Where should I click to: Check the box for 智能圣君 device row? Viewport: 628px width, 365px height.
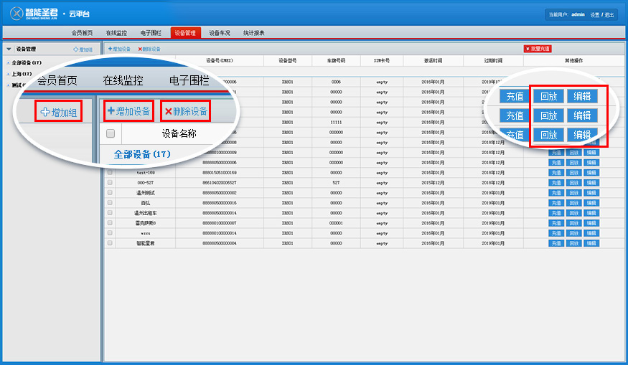[110, 244]
